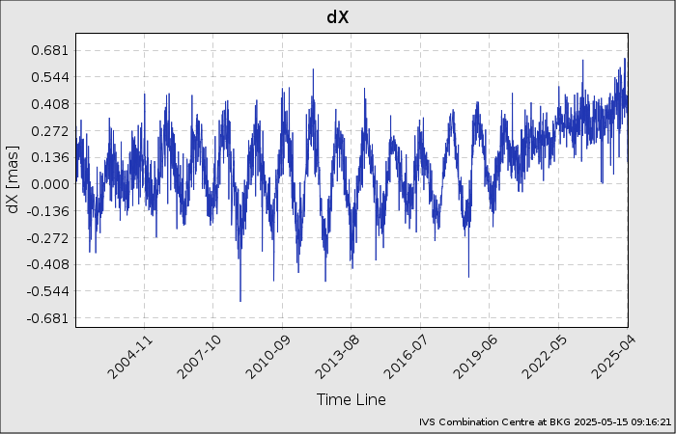Image resolution: width=676 pixels, height=434 pixels.
Task: Click the 0.681 y-axis tick label
Action: point(49,50)
